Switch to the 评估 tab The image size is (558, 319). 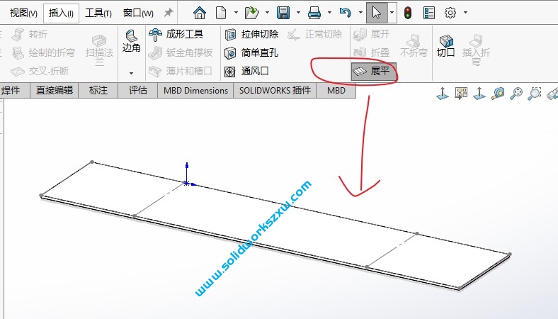[138, 91]
